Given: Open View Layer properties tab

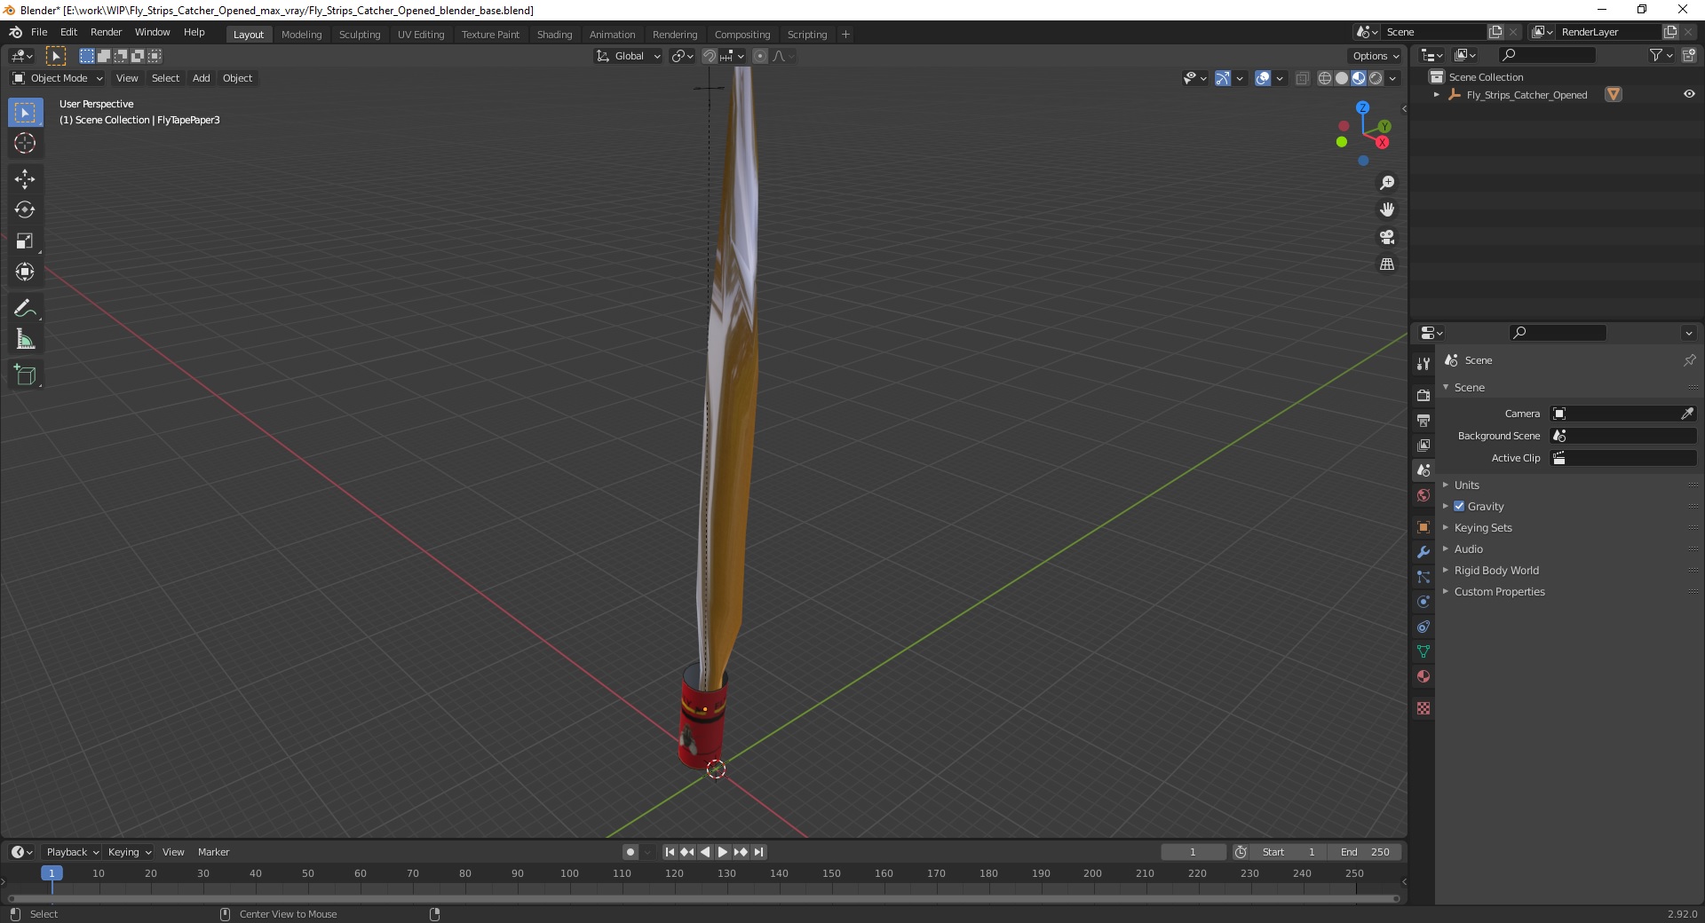Looking at the screenshot, I should click(1423, 445).
